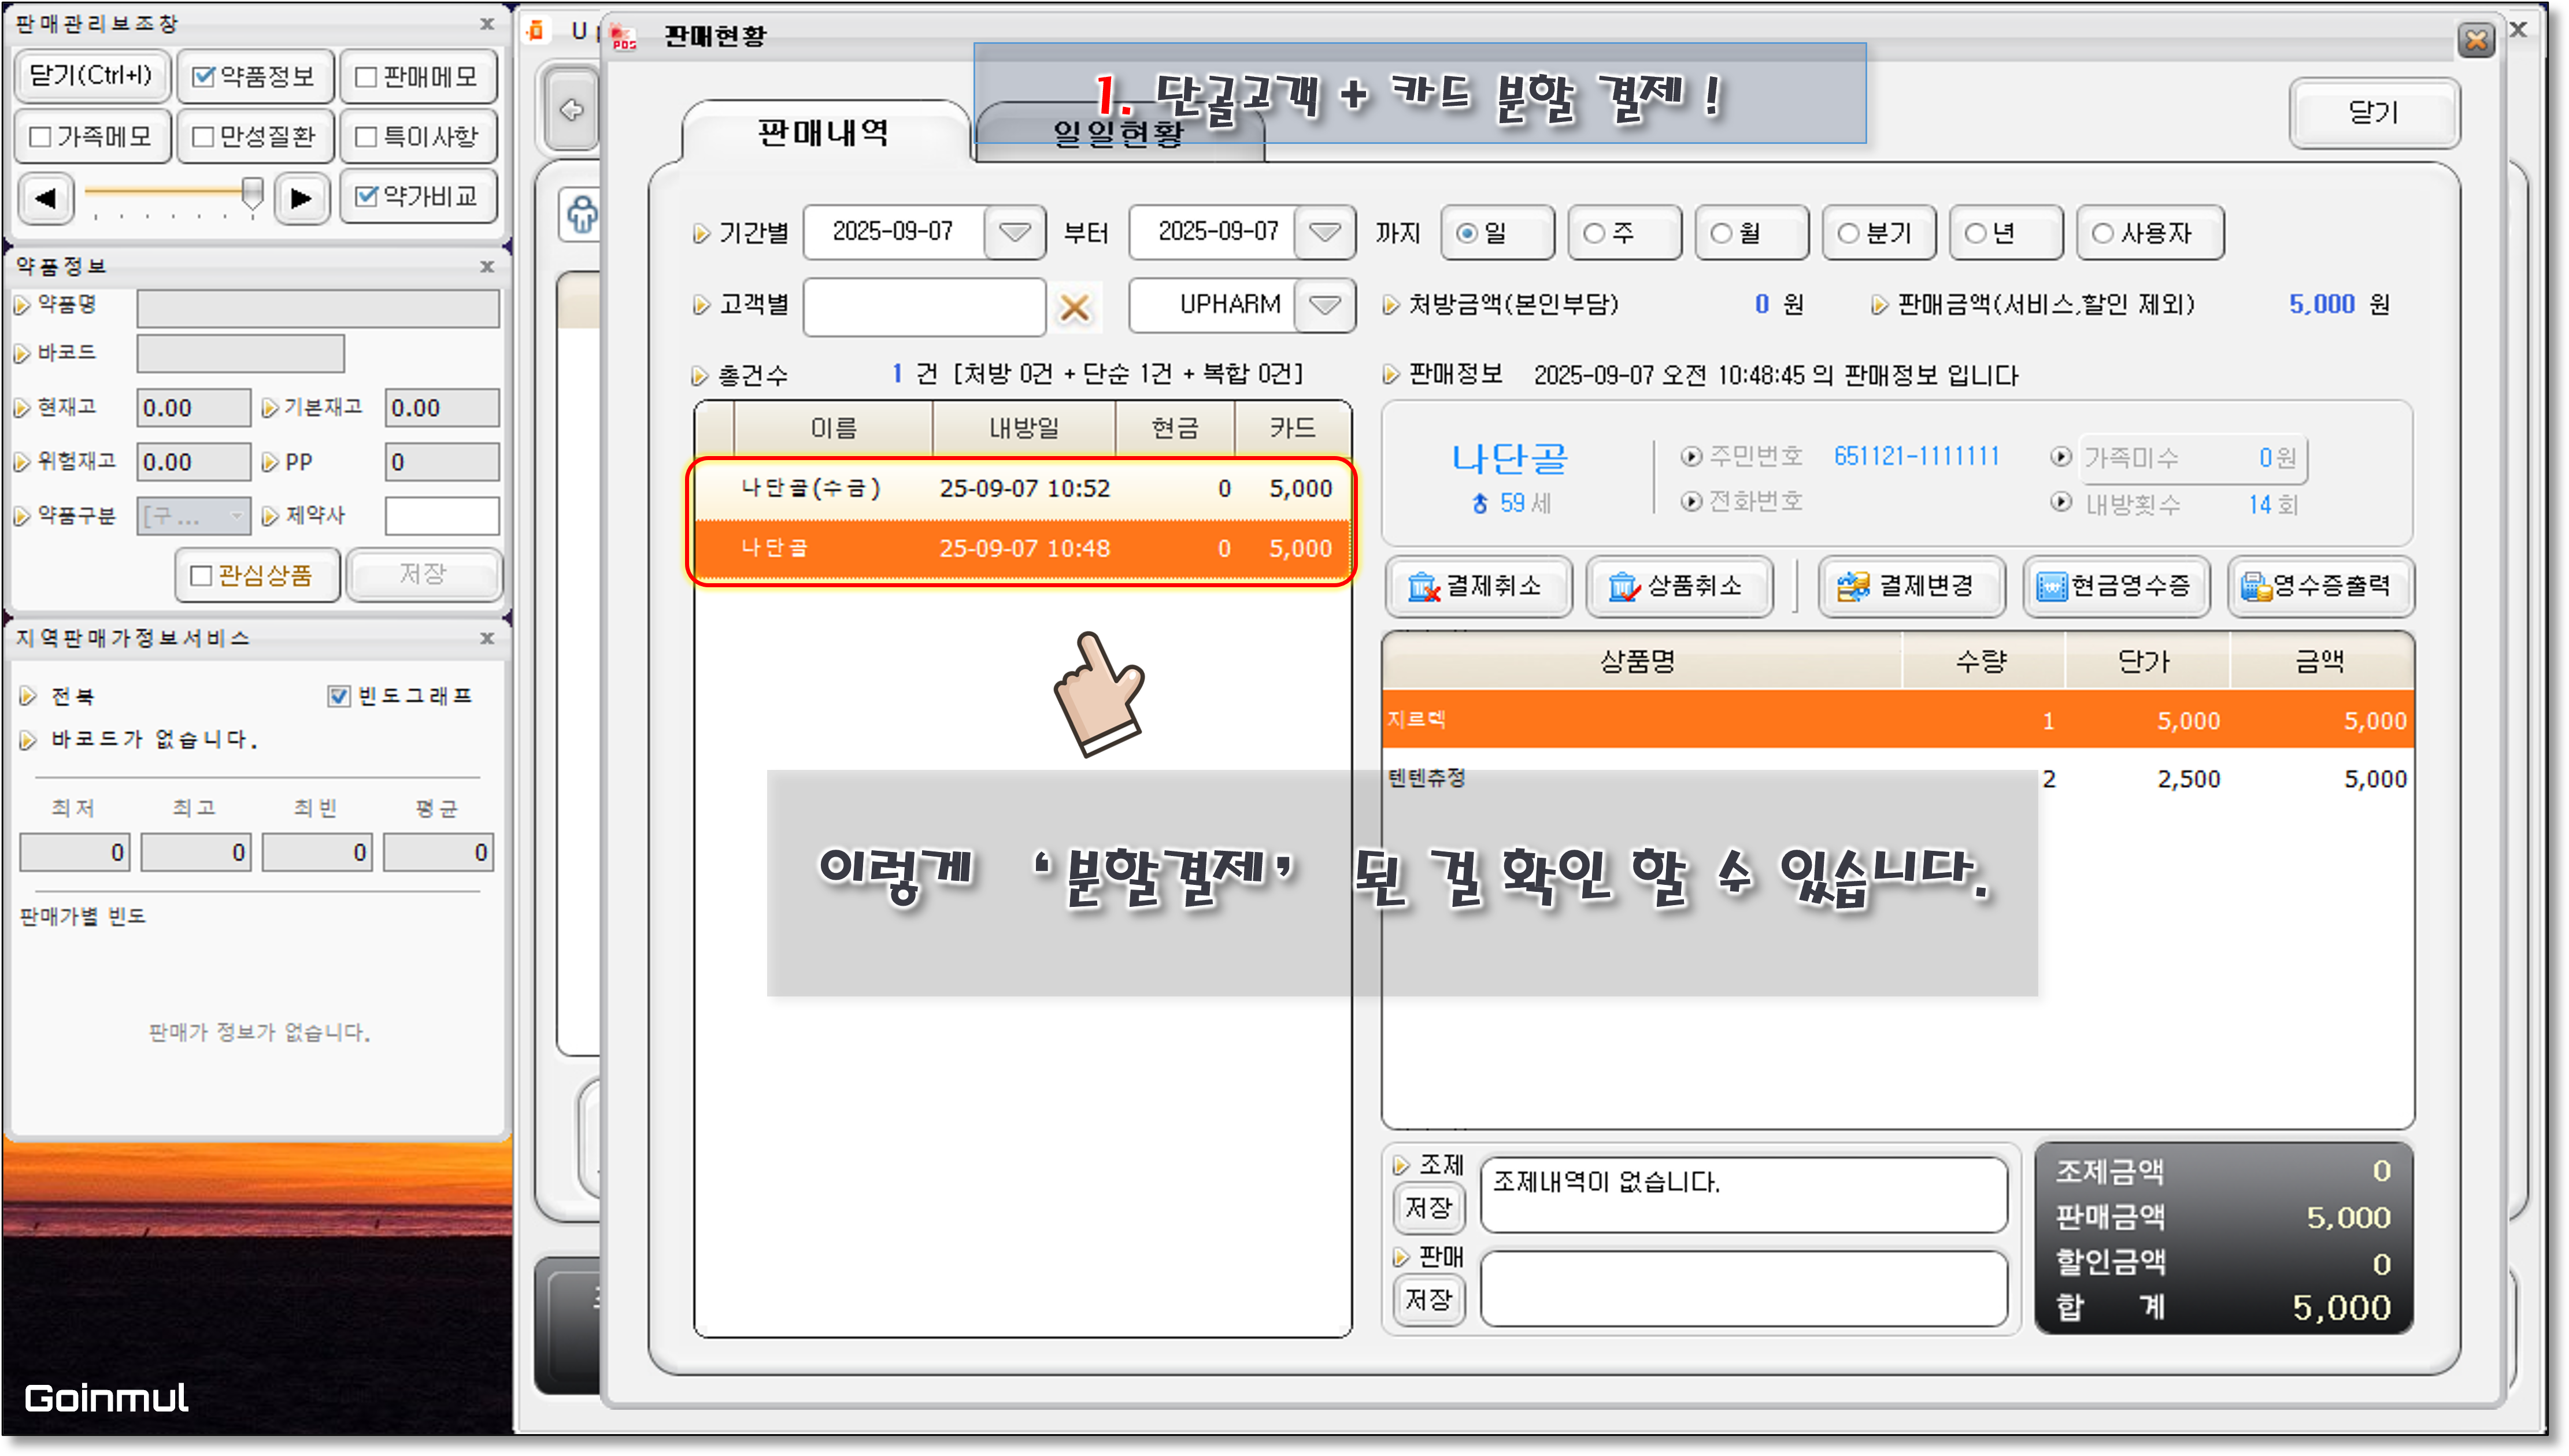The width and height of the screenshot is (2569, 1456).
Task: Enable the 판매메모 checkbox
Action: pyautogui.click(x=366, y=77)
